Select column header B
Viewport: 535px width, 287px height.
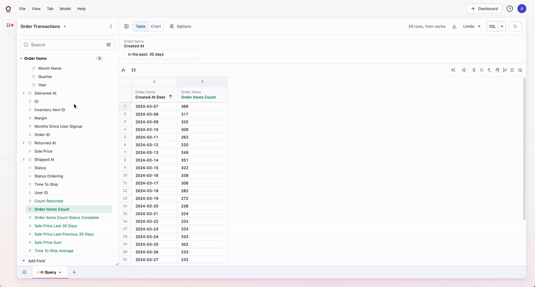[x=202, y=82]
